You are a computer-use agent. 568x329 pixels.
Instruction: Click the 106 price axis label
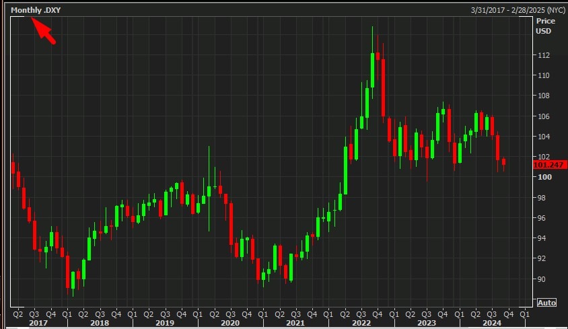544,116
